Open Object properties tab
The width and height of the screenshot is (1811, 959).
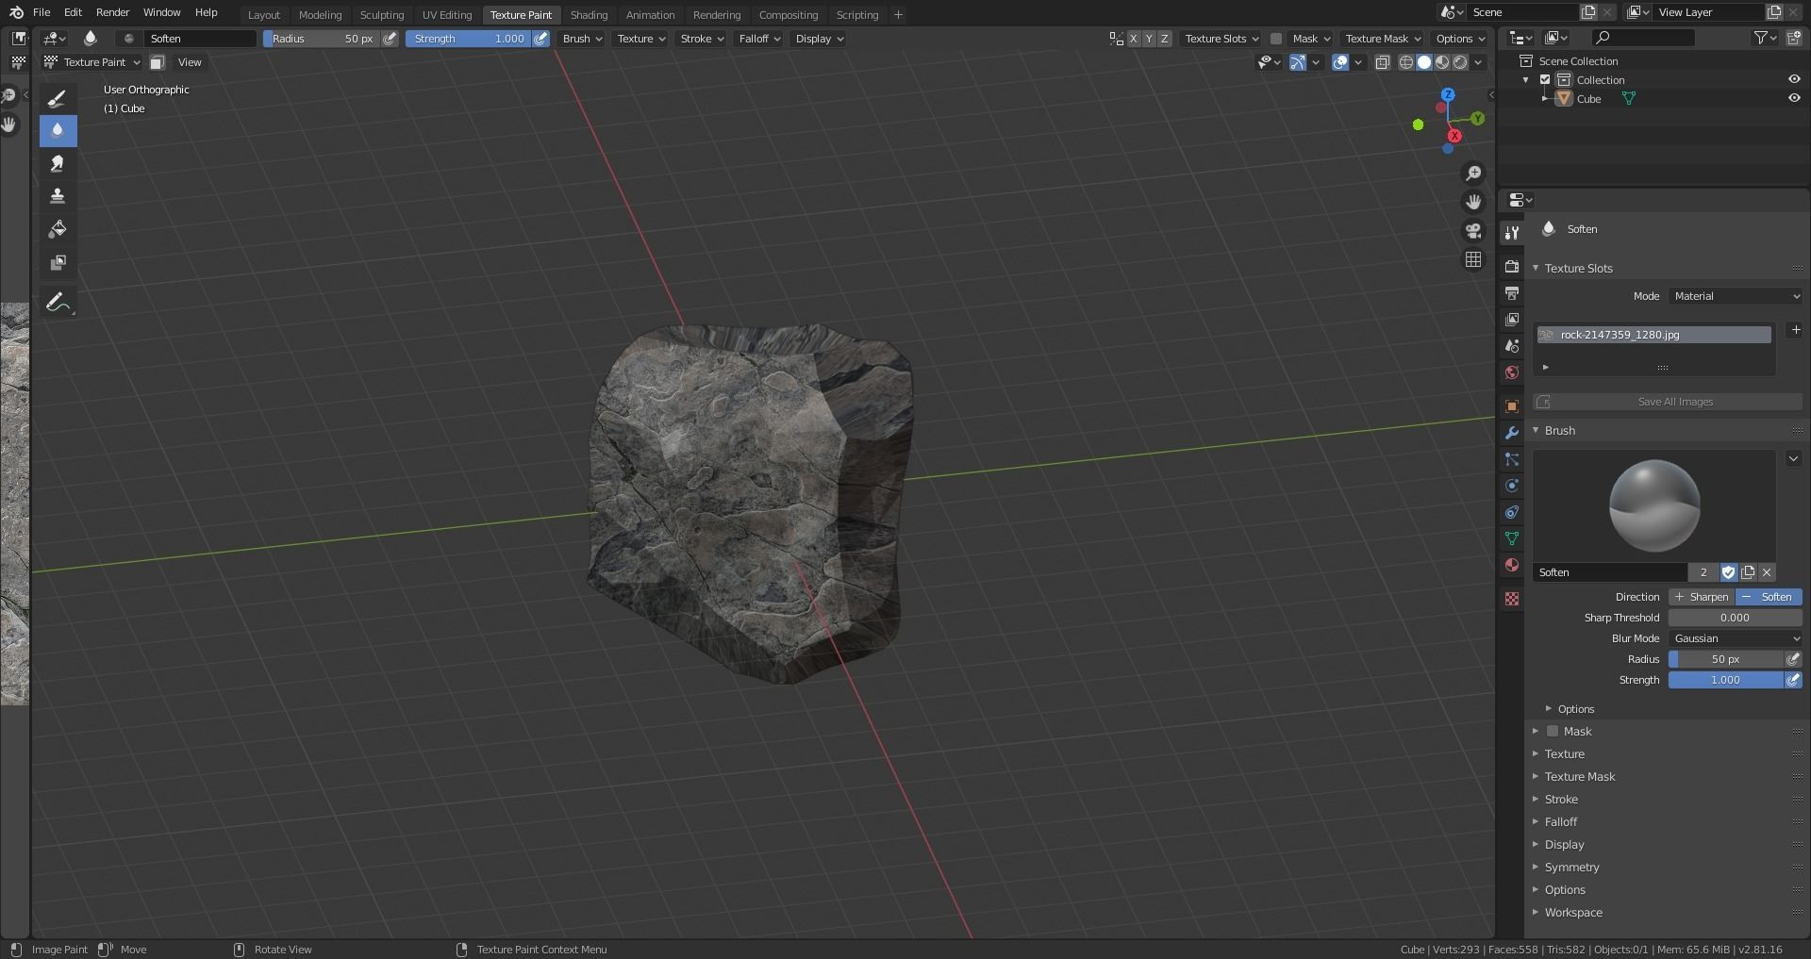point(1512,406)
